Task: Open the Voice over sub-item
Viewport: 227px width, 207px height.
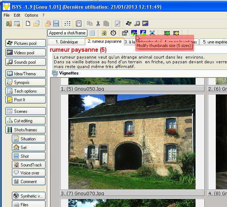Action: [x=29, y=173]
